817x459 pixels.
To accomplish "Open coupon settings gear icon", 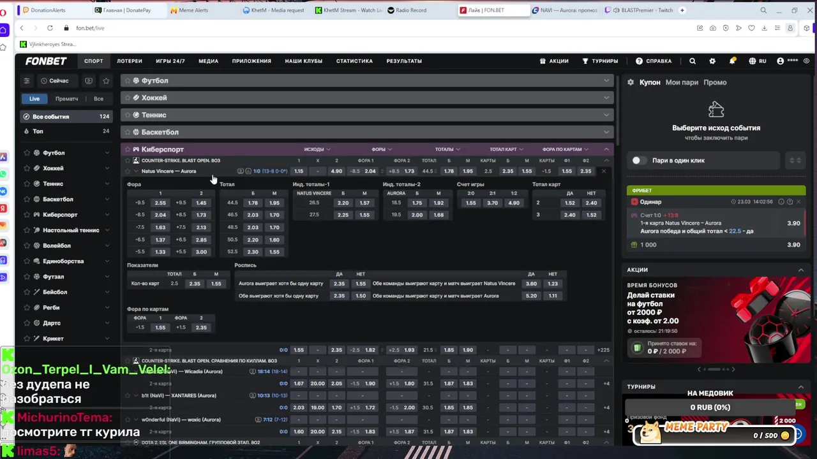I will tap(631, 82).
